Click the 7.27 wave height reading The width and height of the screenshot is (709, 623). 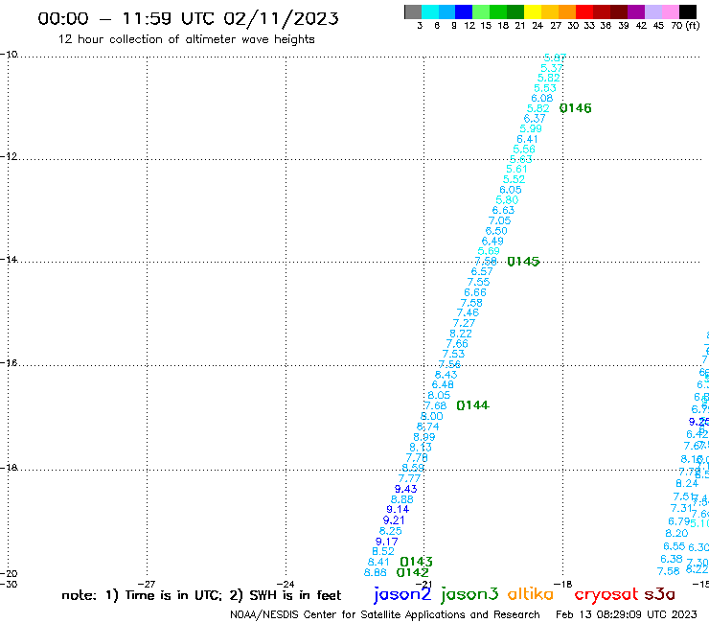(464, 324)
